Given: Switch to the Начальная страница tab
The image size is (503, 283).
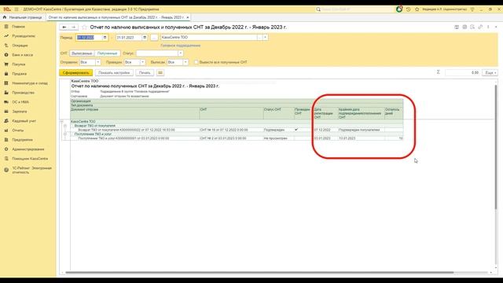Looking at the screenshot, I should pos(23,17).
